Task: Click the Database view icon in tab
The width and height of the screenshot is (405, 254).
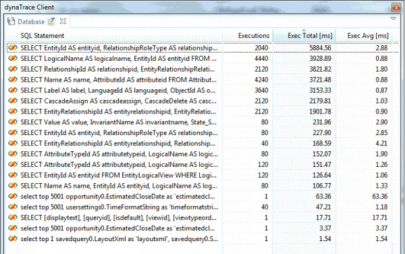Action: click(11, 21)
